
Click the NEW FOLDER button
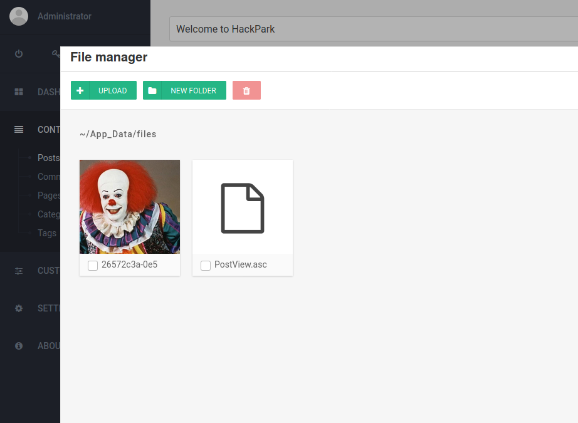click(x=184, y=90)
